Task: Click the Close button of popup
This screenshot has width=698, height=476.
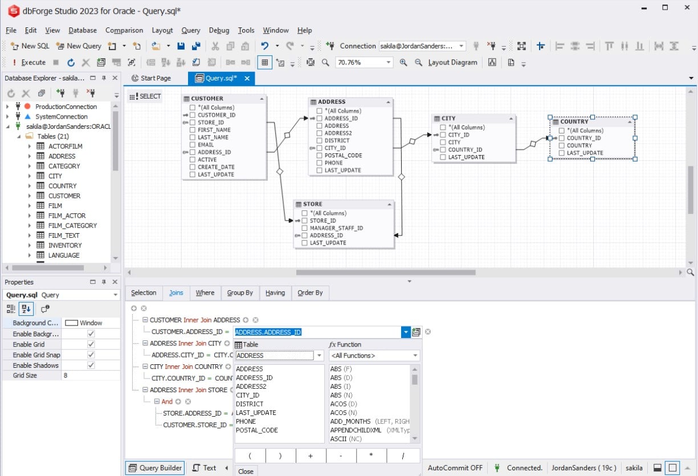Action: click(246, 471)
